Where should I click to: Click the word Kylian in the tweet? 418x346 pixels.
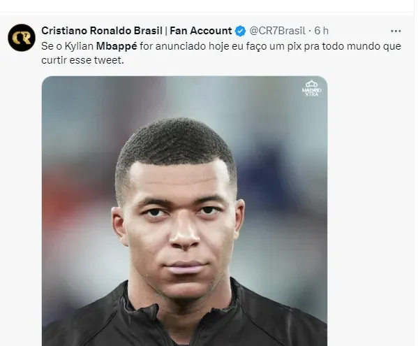click(x=79, y=47)
